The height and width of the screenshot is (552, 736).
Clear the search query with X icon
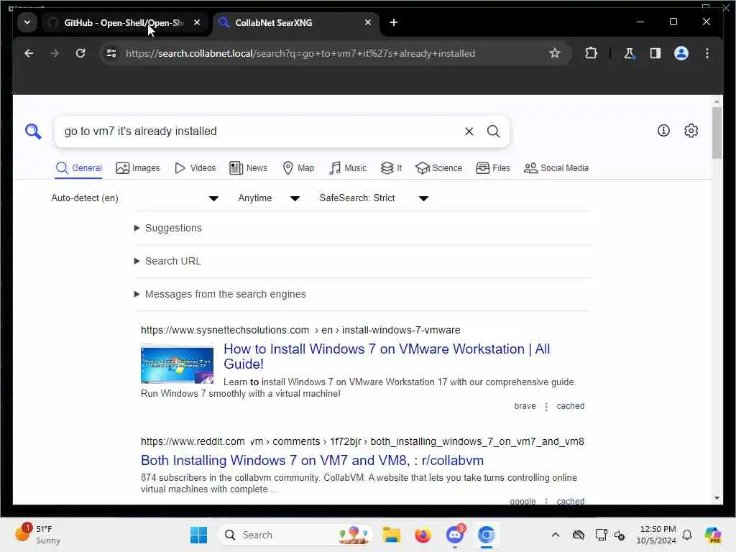click(x=469, y=132)
